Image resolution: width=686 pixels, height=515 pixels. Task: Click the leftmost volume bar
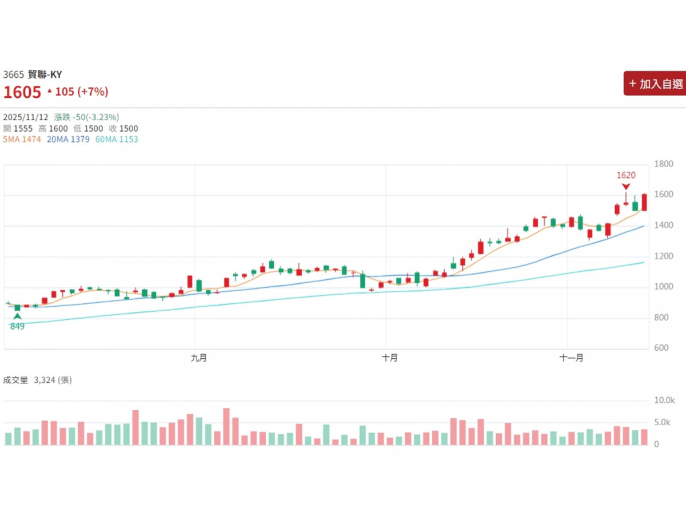[x=8, y=439]
